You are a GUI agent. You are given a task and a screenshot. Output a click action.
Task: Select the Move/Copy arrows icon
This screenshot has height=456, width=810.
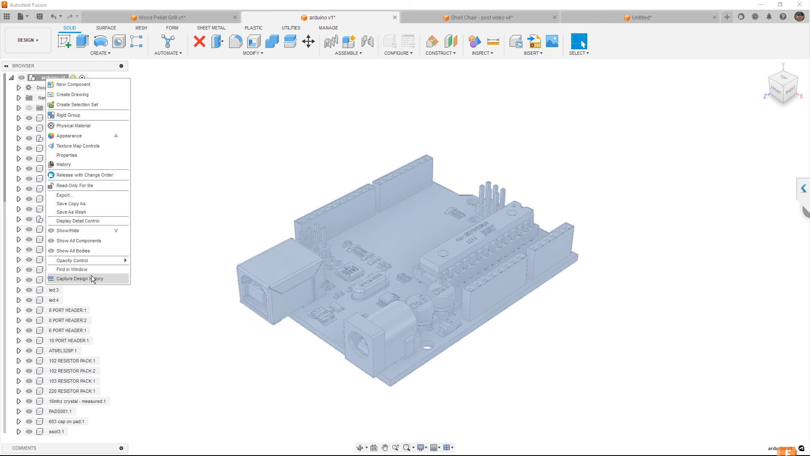tap(308, 41)
